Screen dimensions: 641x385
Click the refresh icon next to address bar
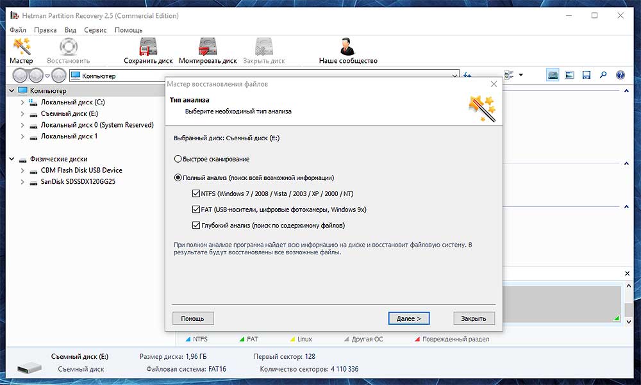tap(467, 75)
